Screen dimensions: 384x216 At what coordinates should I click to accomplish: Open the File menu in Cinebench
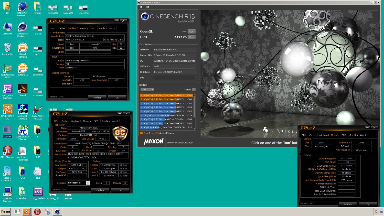141,7
